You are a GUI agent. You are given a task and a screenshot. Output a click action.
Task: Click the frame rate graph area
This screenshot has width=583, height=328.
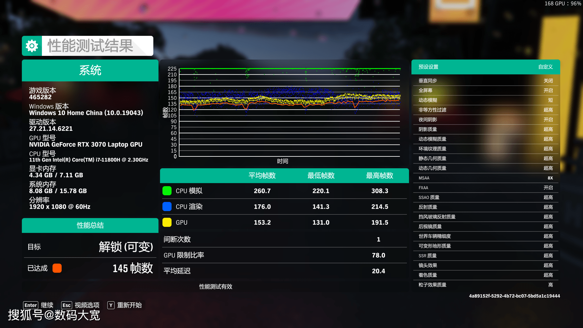pyautogui.click(x=290, y=112)
